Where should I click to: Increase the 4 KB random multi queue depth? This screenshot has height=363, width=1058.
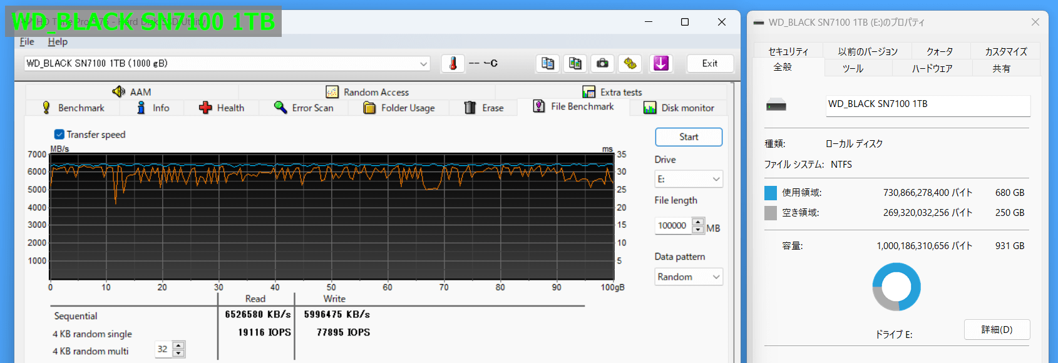pyautogui.click(x=178, y=345)
